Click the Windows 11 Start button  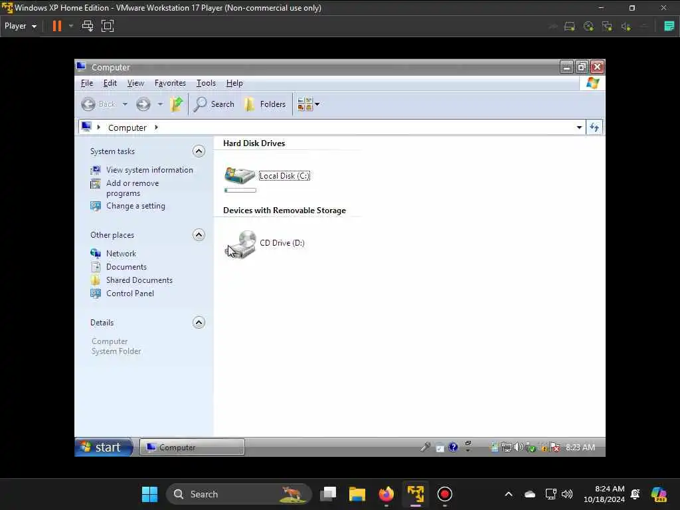click(149, 494)
